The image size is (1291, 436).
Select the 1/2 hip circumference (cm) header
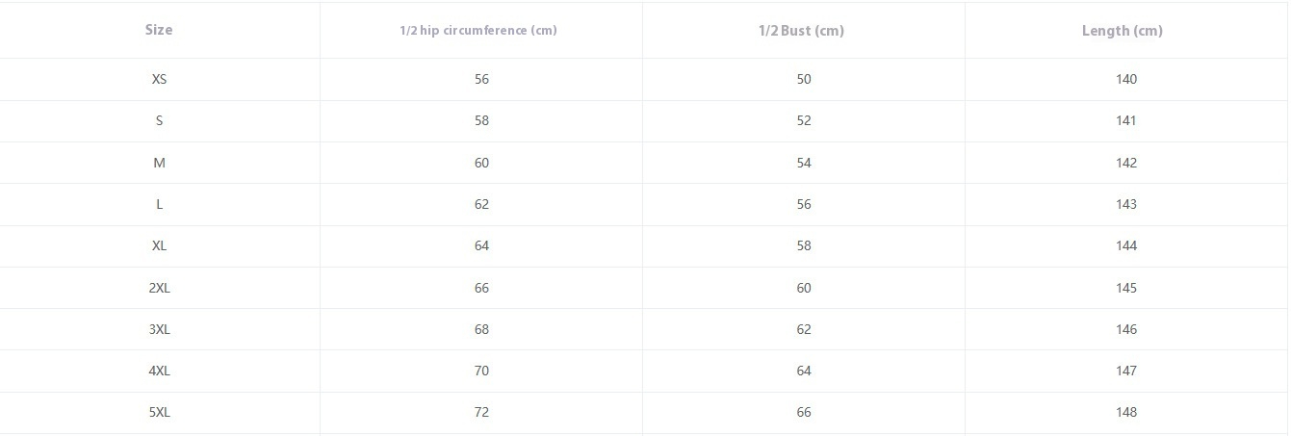click(478, 30)
